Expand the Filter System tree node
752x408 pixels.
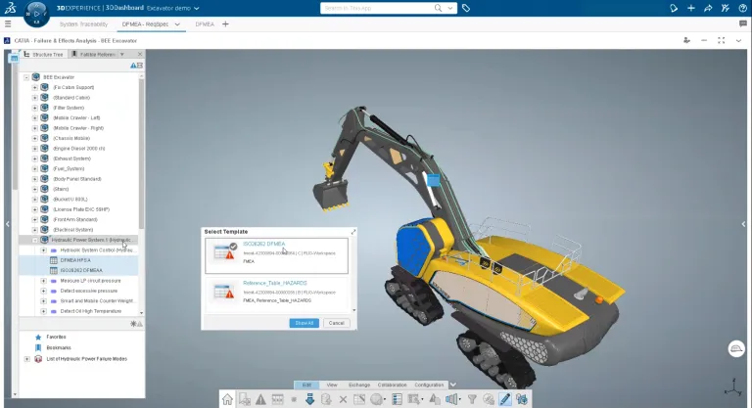point(34,108)
